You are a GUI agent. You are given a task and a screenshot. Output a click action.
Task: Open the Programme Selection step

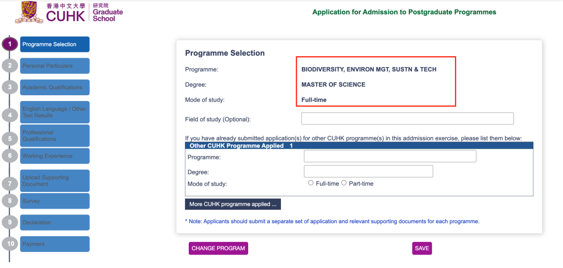[x=55, y=44]
